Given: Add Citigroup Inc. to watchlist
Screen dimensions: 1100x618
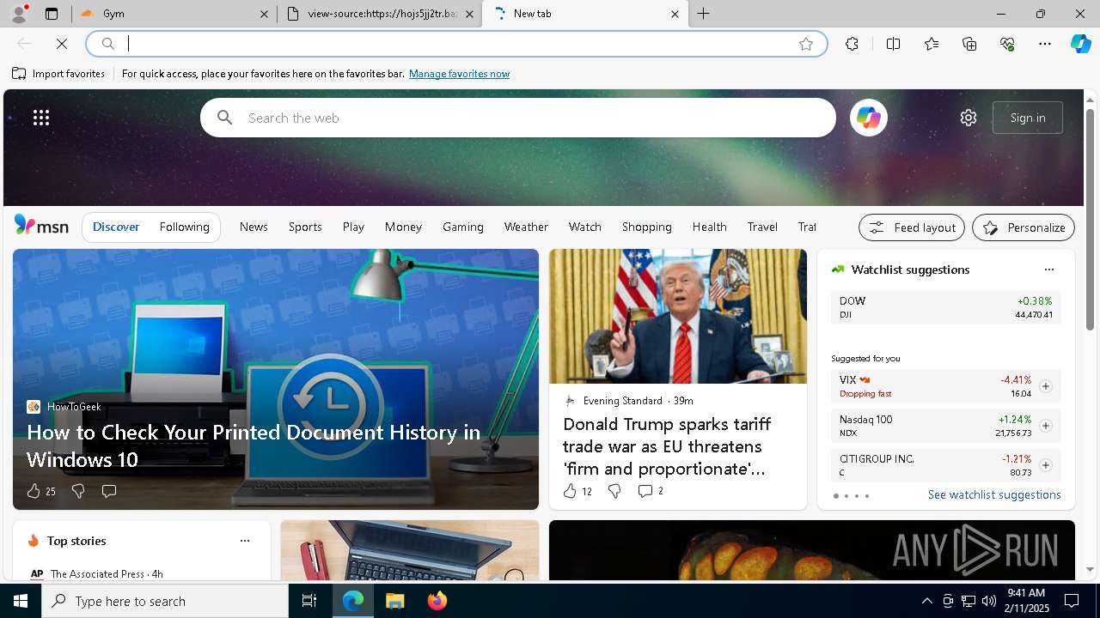Looking at the screenshot, I should coord(1045,465).
